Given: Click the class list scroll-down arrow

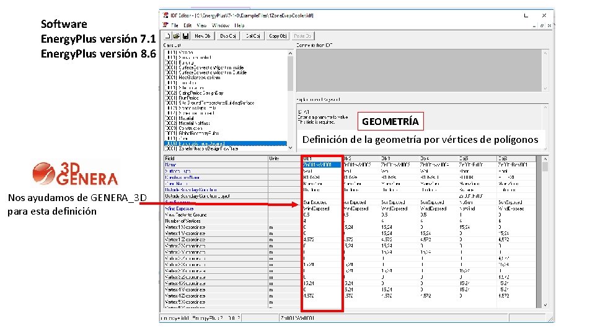Looking at the screenshot, I should point(290,148).
